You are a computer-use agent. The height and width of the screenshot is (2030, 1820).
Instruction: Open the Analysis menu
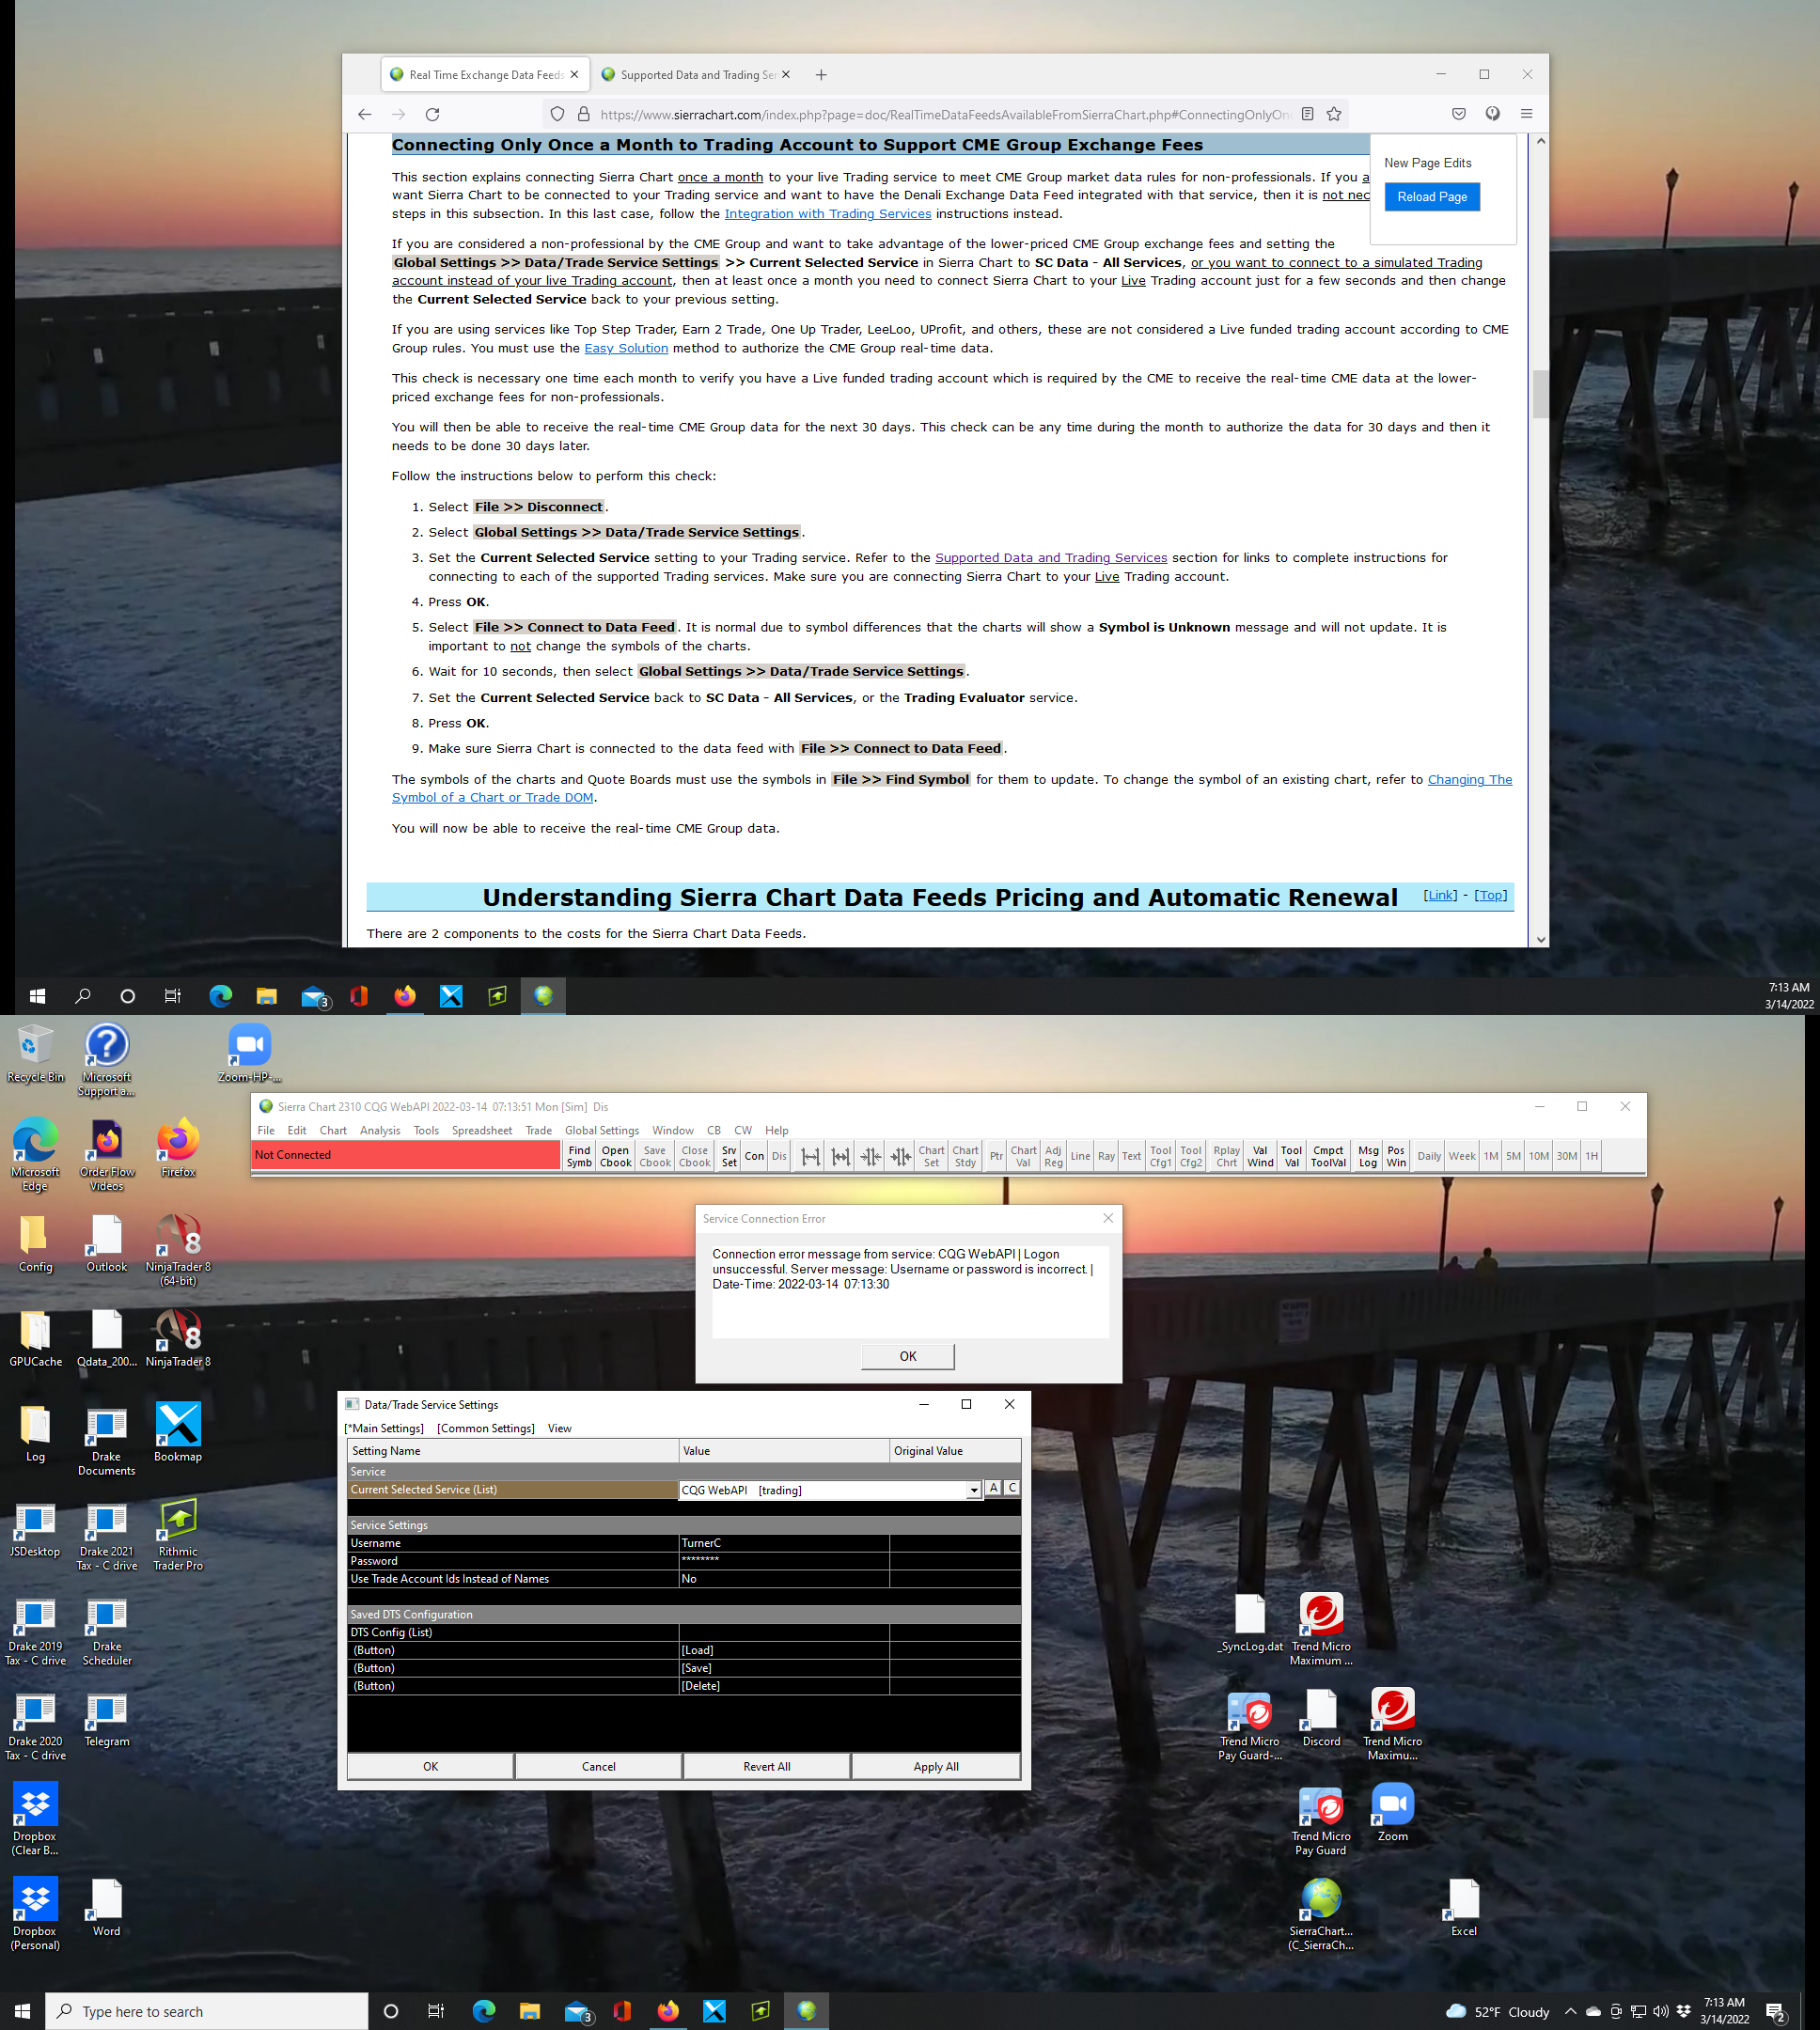380,1131
